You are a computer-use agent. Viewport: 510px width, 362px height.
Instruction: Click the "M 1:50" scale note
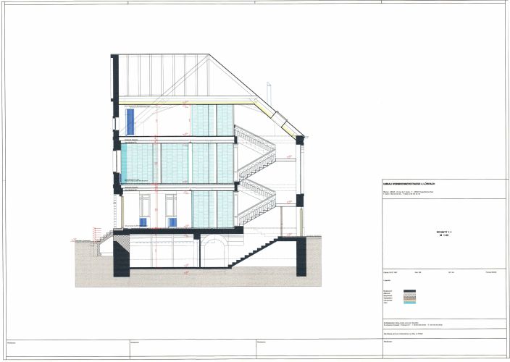click(444, 235)
